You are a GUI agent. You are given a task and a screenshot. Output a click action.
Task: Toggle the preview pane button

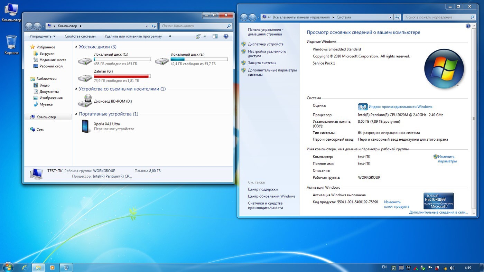(215, 36)
